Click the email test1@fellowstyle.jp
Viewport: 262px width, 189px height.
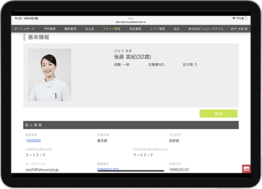click(42, 170)
